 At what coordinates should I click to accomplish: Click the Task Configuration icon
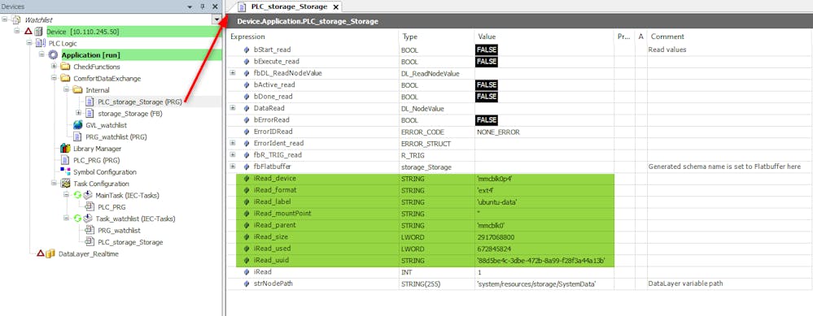pos(65,184)
